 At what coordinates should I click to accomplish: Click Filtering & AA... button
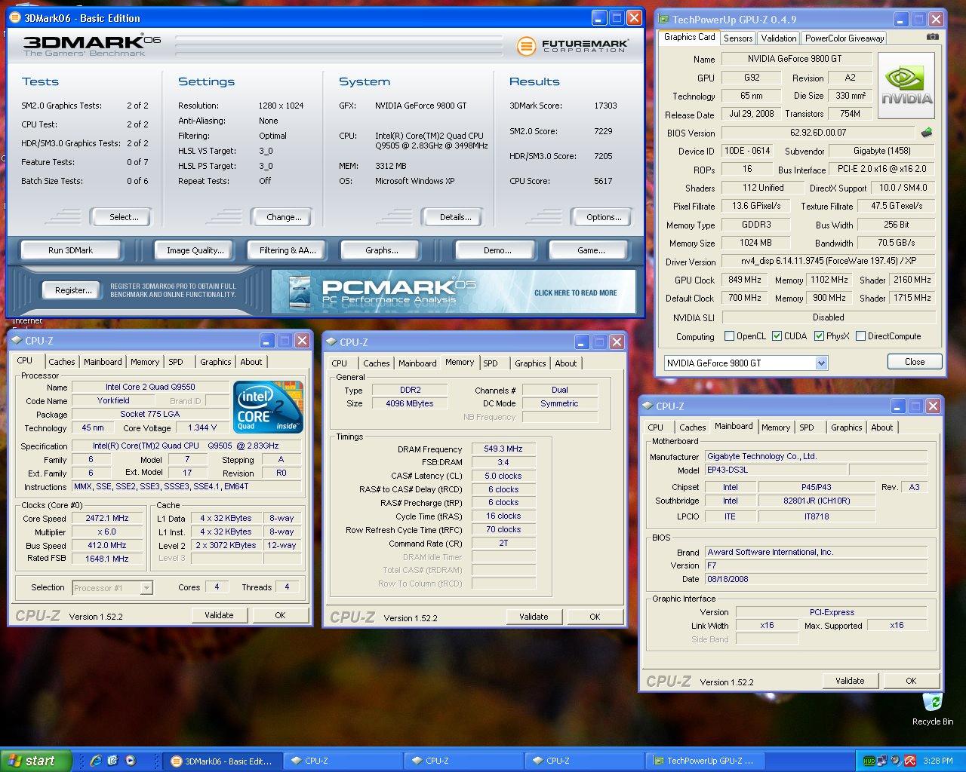pos(288,250)
